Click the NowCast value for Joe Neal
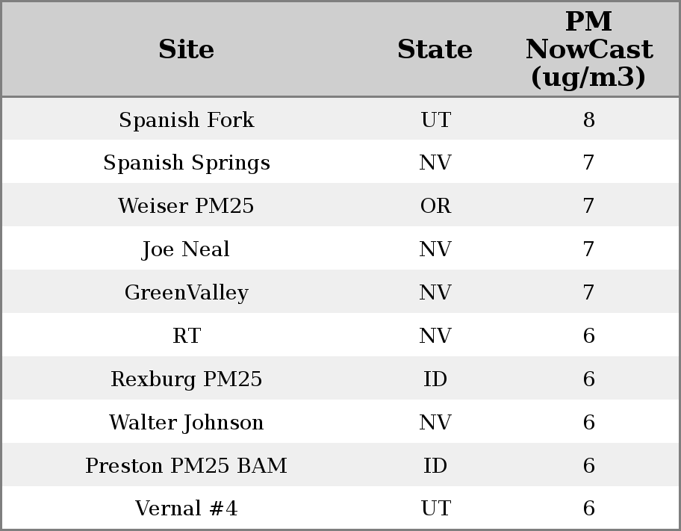The image size is (681, 531). (588, 249)
